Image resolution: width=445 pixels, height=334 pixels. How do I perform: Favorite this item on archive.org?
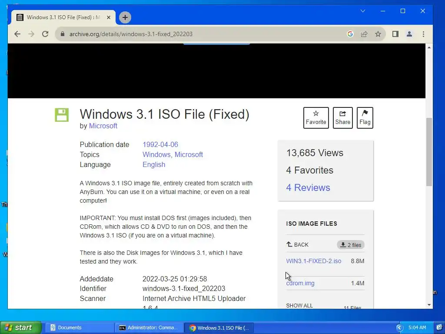point(316,118)
